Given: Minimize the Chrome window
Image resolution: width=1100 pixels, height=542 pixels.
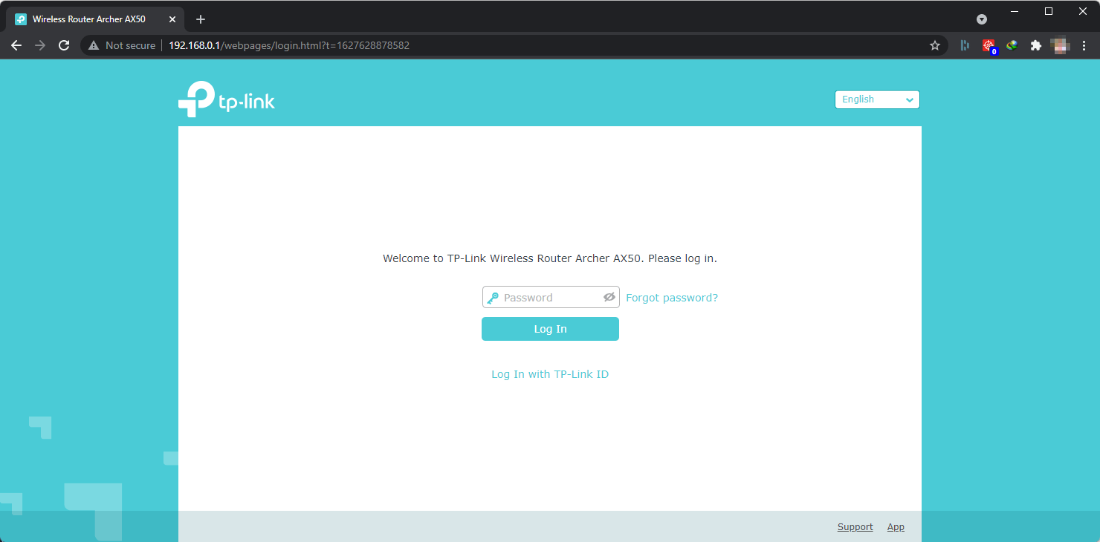Looking at the screenshot, I should pyautogui.click(x=1015, y=11).
